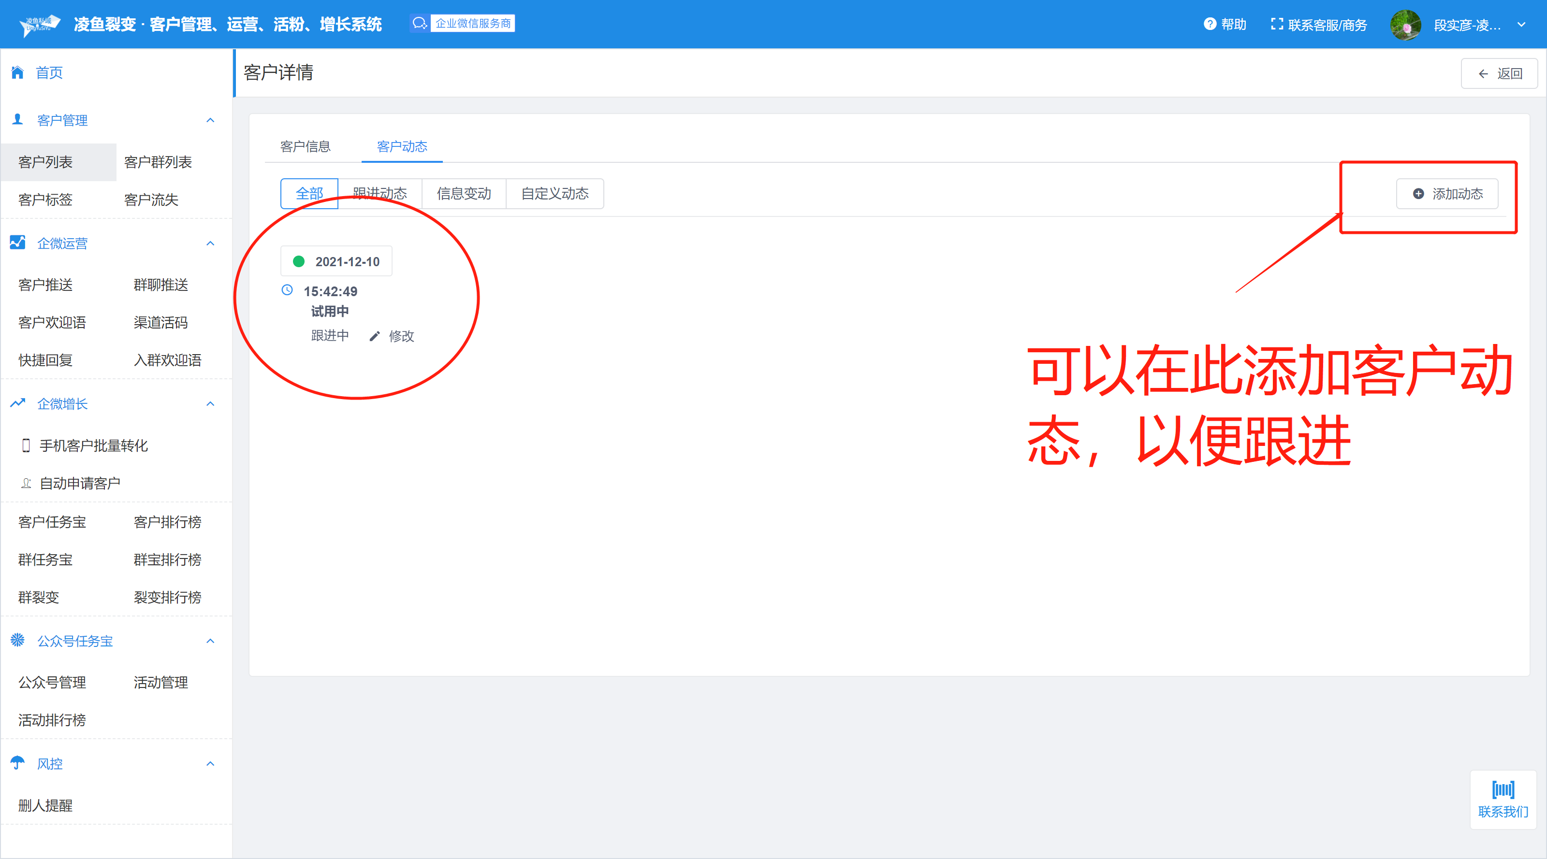Image resolution: width=1547 pixels, height=859 pixels.
Task: Select the 全部 filter option
Action: [x=309, y=193]
